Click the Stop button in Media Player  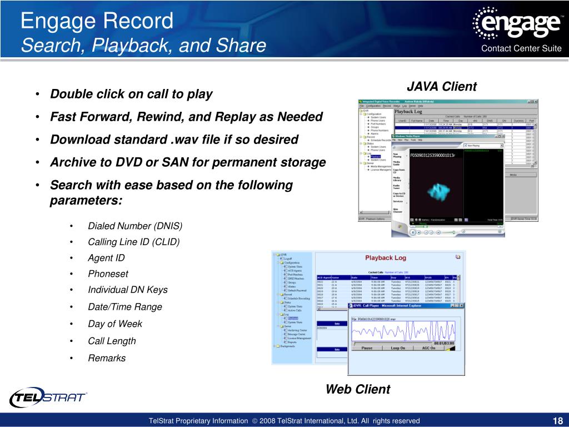coord(419,232)
